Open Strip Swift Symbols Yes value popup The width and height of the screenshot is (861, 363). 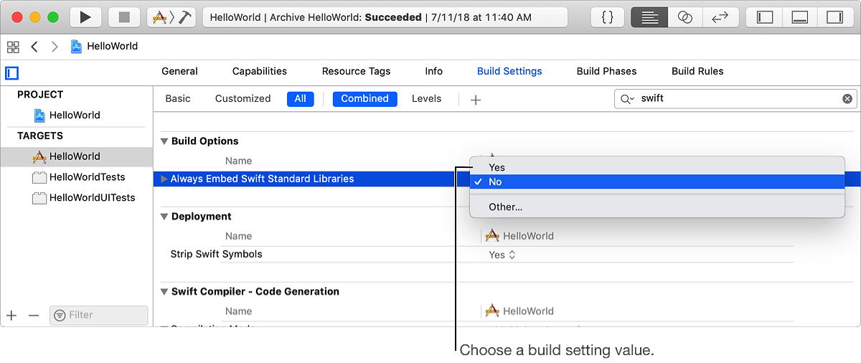(502, 255)
